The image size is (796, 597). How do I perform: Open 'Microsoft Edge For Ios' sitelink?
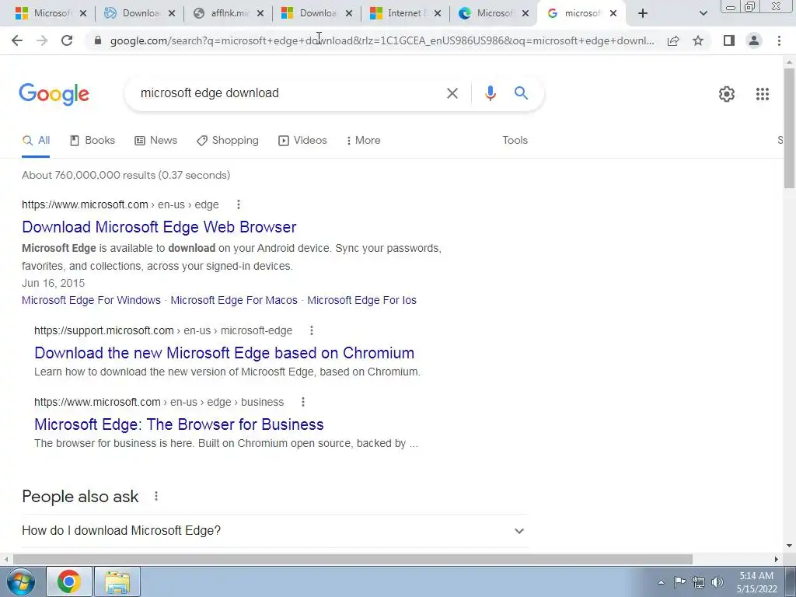(x=361, y=301)
